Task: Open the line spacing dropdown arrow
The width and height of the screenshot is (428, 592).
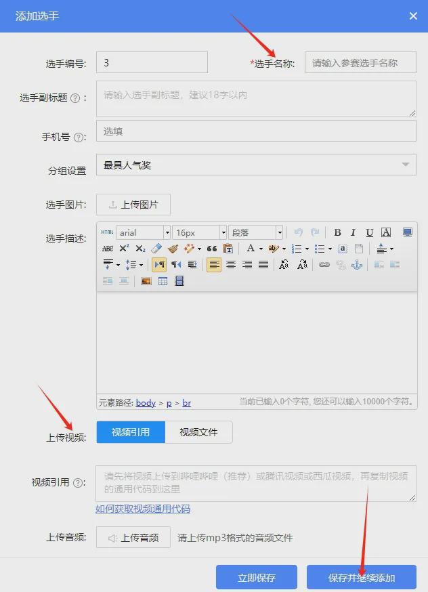Action: click(141, 265)
